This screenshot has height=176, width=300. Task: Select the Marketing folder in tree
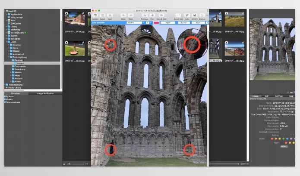(x=14, y=30)
